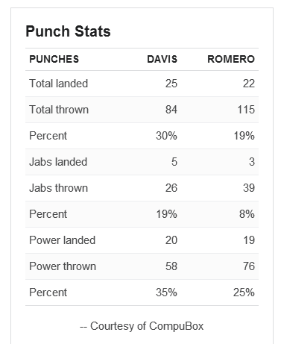This screenshot has width=281, height=344.
Task: Click the Courtesy of CompuBox text
Action: pos(142,326)
